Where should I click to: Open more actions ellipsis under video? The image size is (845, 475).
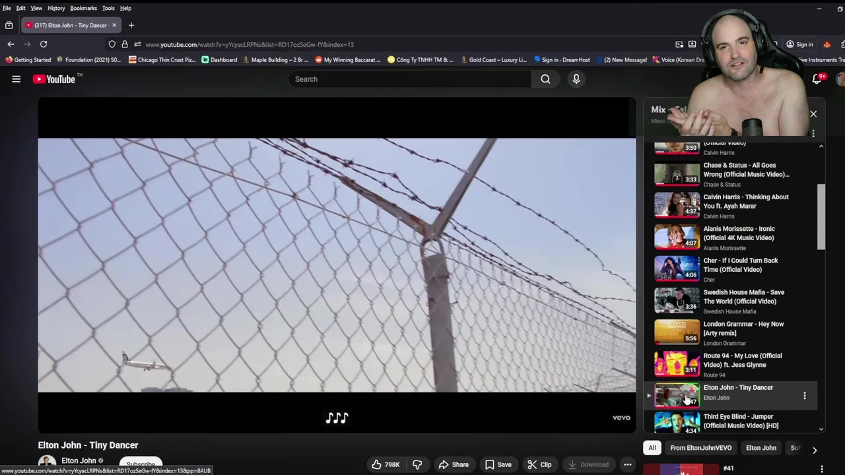point(628,464)
